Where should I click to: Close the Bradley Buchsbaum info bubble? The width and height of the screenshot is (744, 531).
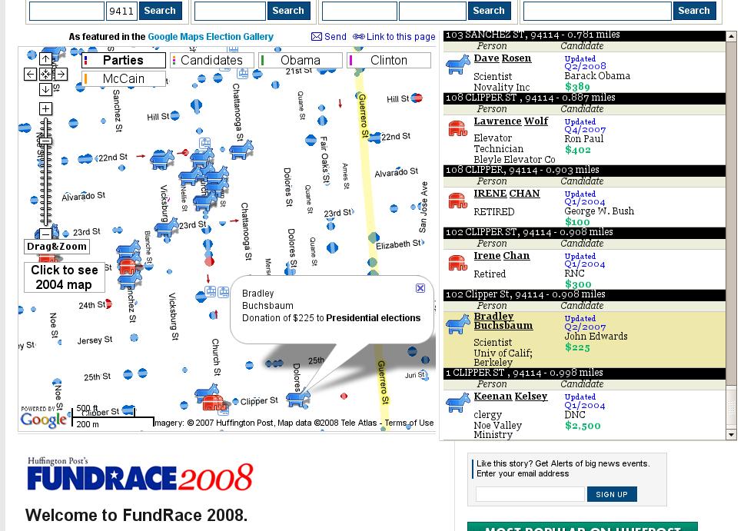tap(420, 288)
